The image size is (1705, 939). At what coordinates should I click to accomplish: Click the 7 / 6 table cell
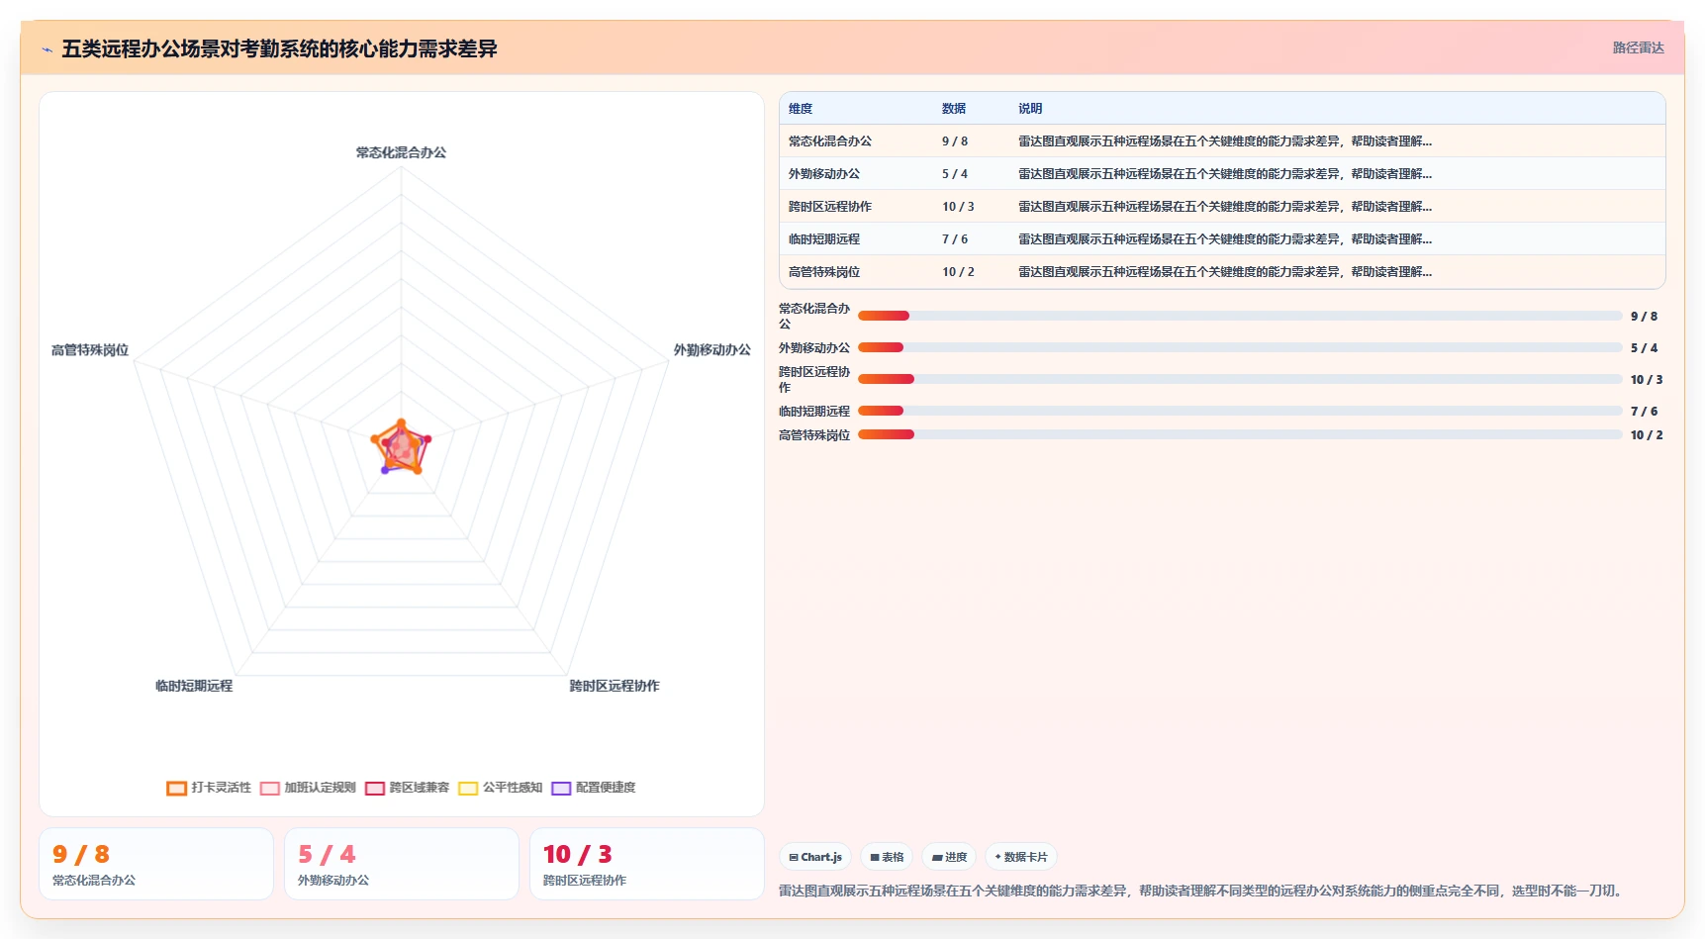point(955,239)
